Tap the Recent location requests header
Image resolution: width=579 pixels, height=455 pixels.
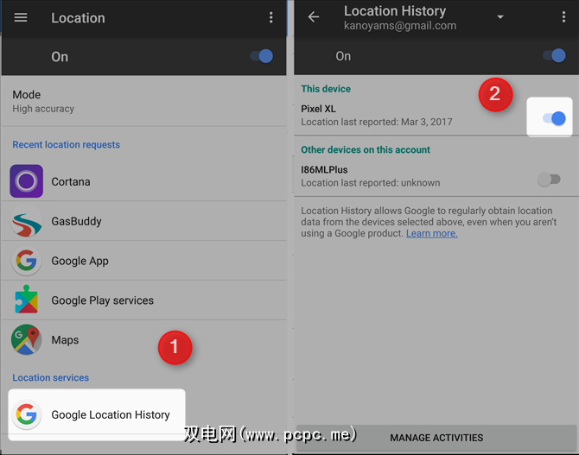[66, 145]
